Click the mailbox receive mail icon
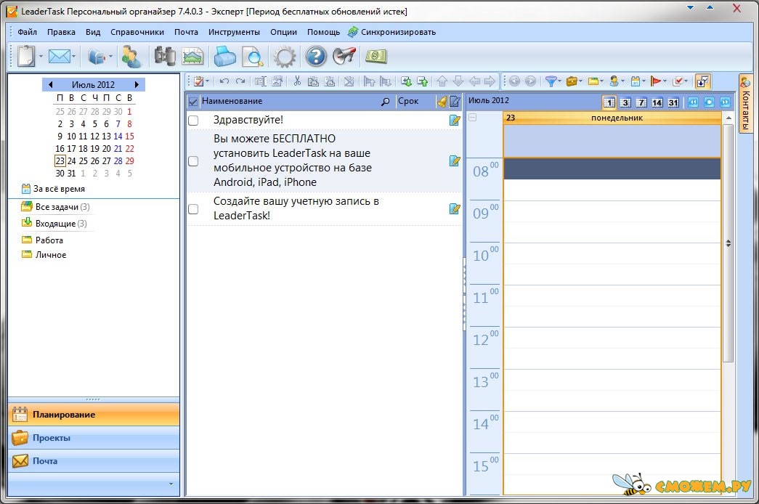Viewport: 759px width, 504px height. [97, 57]
